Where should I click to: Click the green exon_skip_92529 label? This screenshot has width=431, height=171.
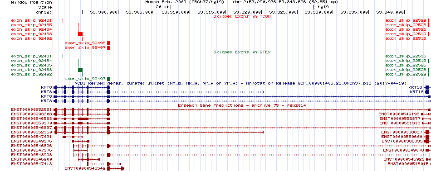pyautogui.click(x=406, y=74)
